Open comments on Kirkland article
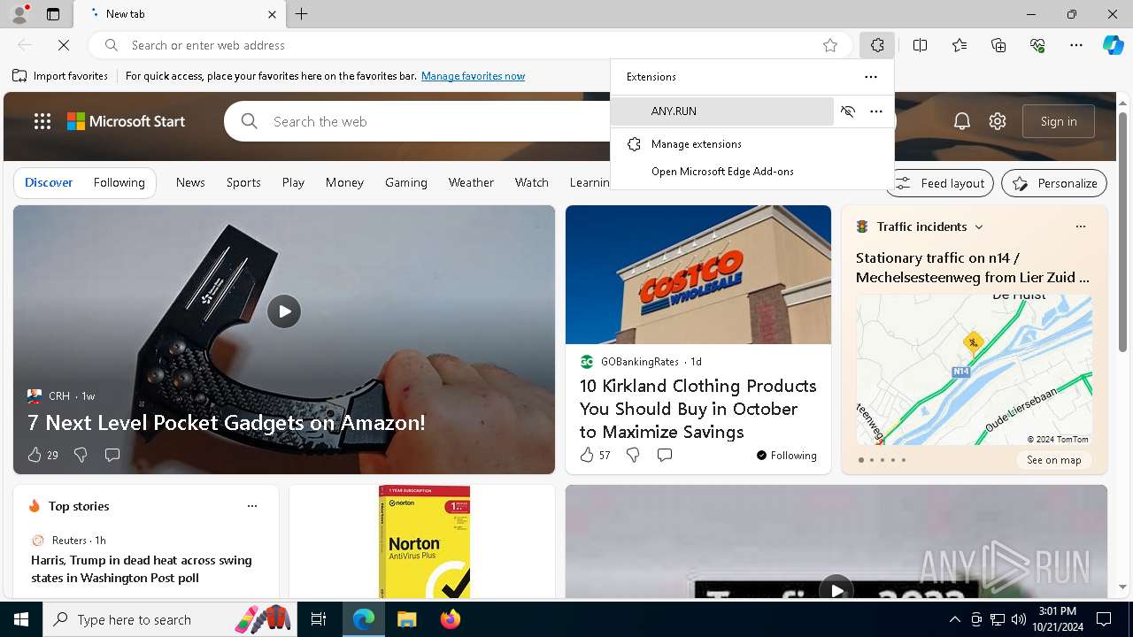Viewport: 1133px width, 637px height. (665, 455)
